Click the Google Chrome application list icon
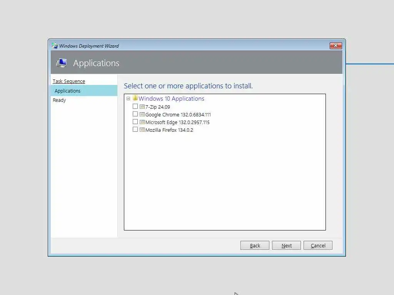The image size is (394, 295). [142, 114]
